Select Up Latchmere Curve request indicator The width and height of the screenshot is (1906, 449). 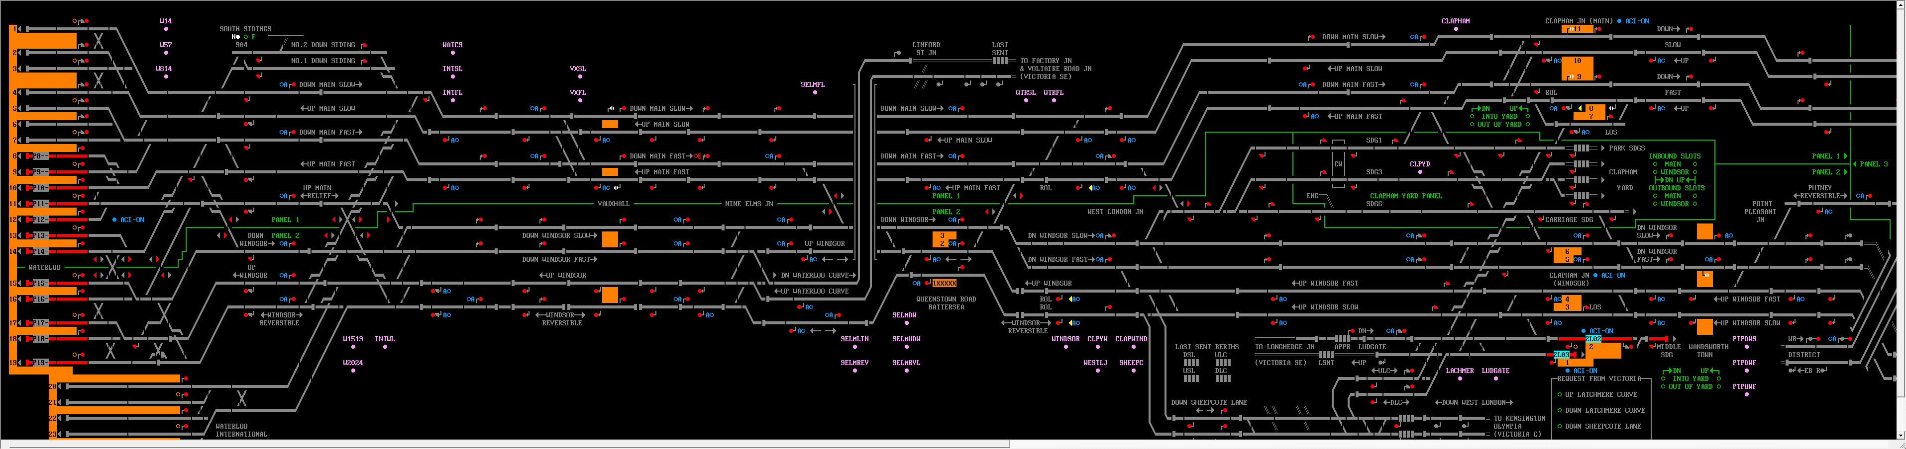(1560, 394)
